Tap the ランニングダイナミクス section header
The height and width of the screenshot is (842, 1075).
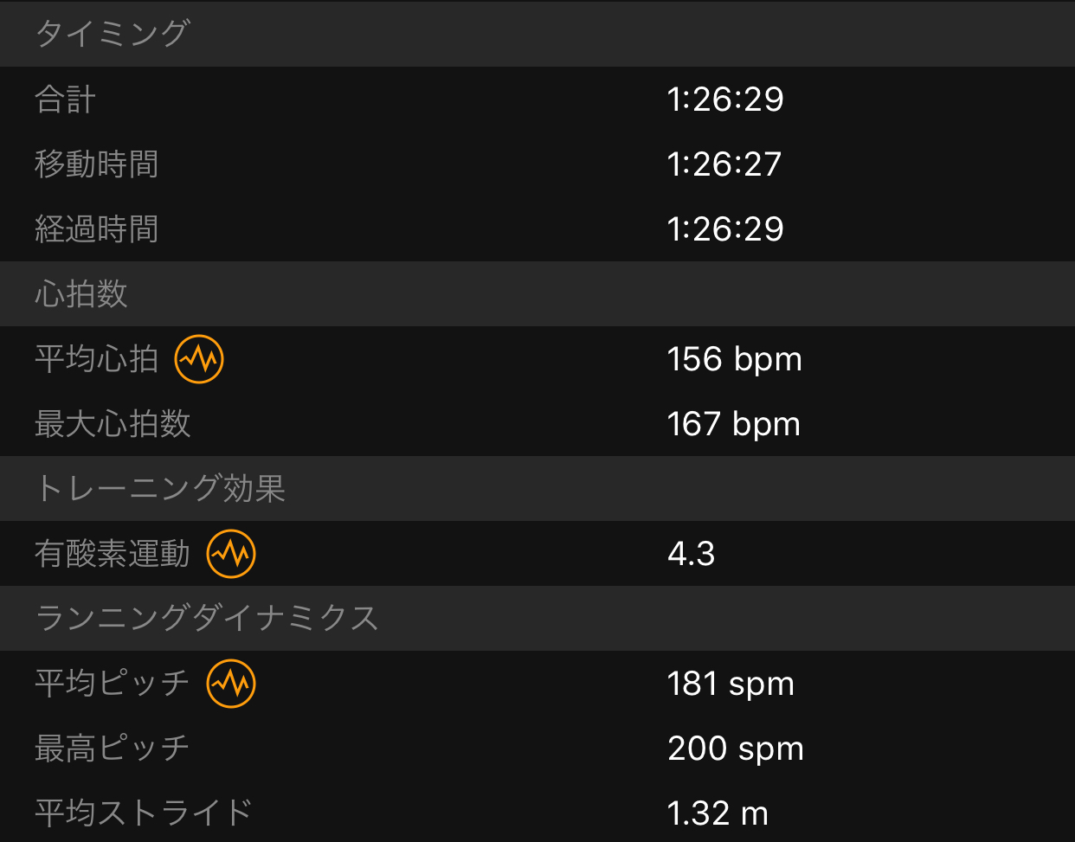click(537, 619)
